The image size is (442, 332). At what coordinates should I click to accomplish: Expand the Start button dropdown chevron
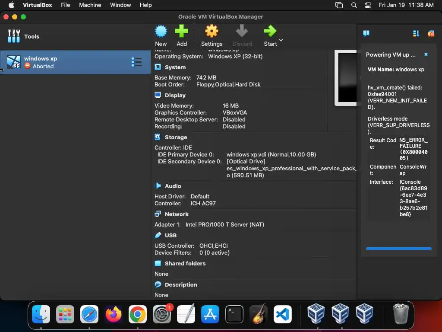[281, 40]
